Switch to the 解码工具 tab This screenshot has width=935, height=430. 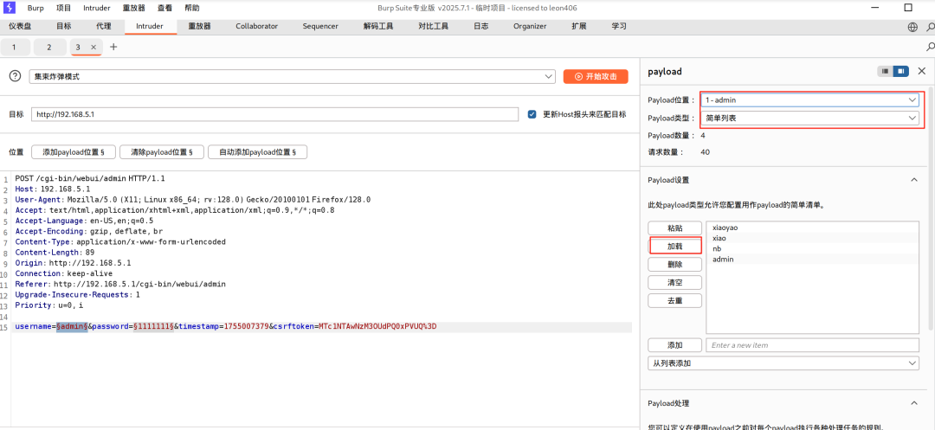click(x=378, y=26)
